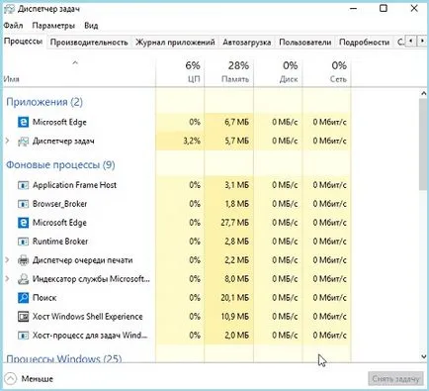This screenshot has width=429, height=391.
Task: Click the 8,0 МБ memory value
Action: 237,279
